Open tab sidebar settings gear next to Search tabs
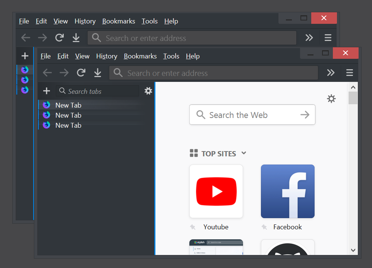The width and height of the screenshot is (372, 268). (148, 91)
